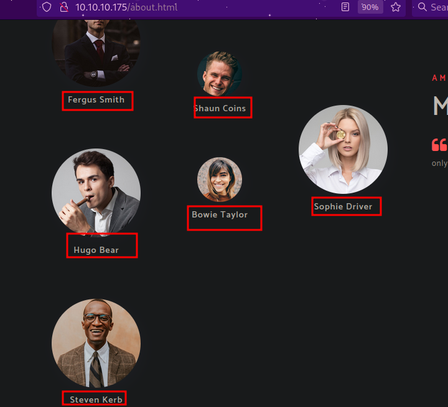Click Shaun Coins' profile photo
Image resolution: width=448 pixels, height=407 pixels.
[x=220, y=74]
